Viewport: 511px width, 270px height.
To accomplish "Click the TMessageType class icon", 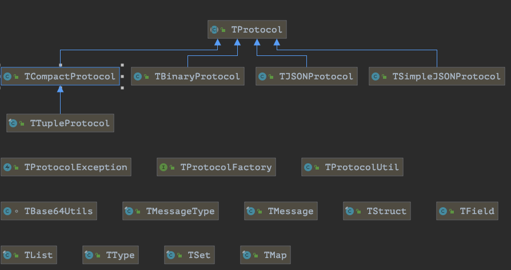I will (129, 211).
